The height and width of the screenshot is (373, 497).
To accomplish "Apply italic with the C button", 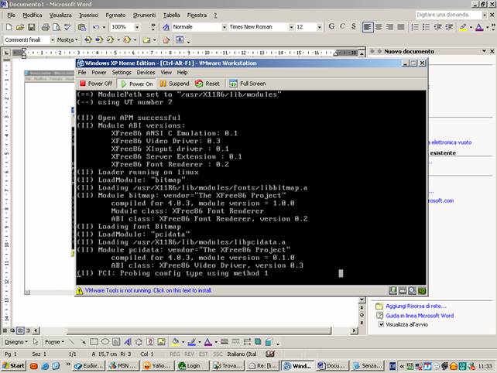I will (x=343, y=26).
